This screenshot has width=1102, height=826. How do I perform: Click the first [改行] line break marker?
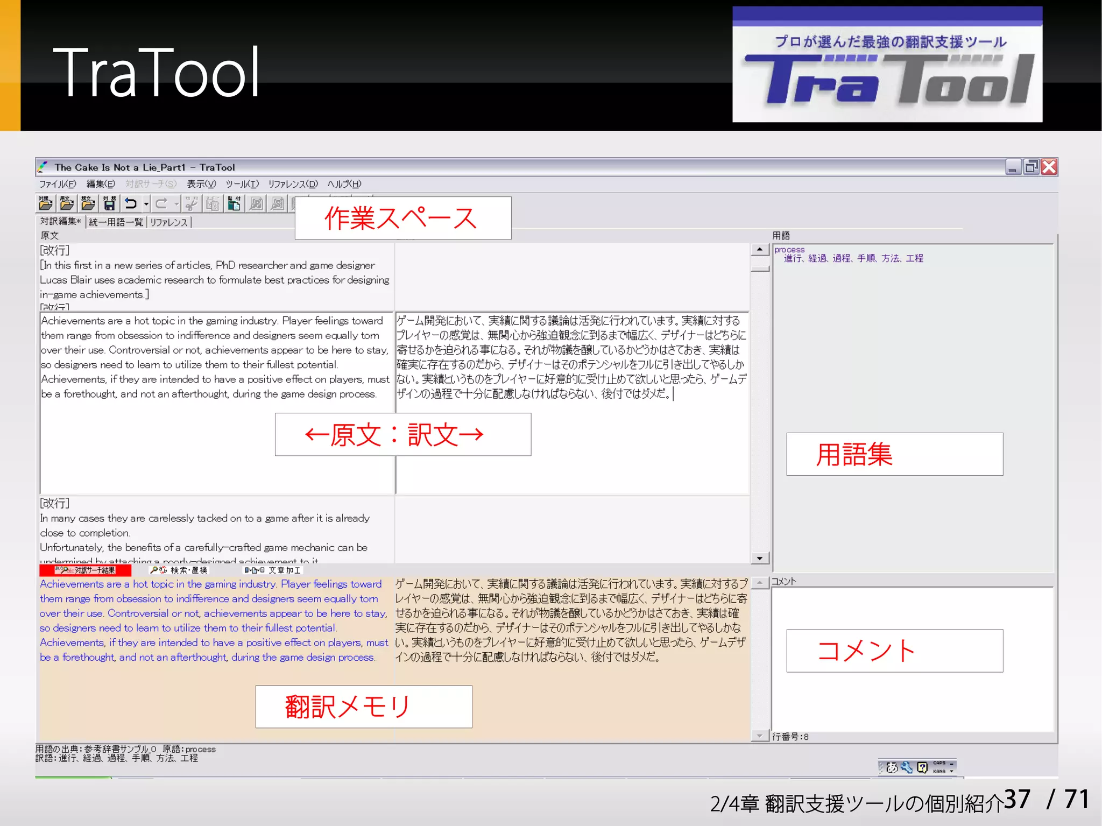pos(54,250)
